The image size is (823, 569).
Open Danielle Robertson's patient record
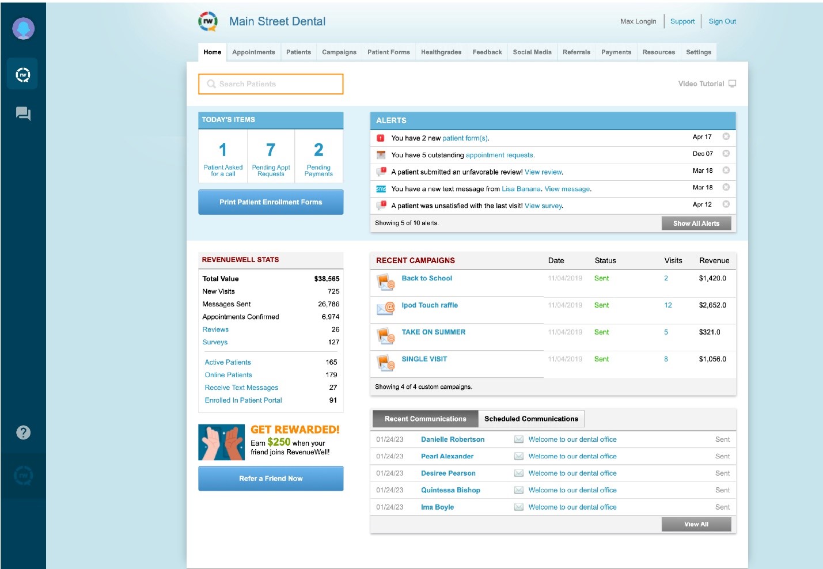click(x=453, y=439)
